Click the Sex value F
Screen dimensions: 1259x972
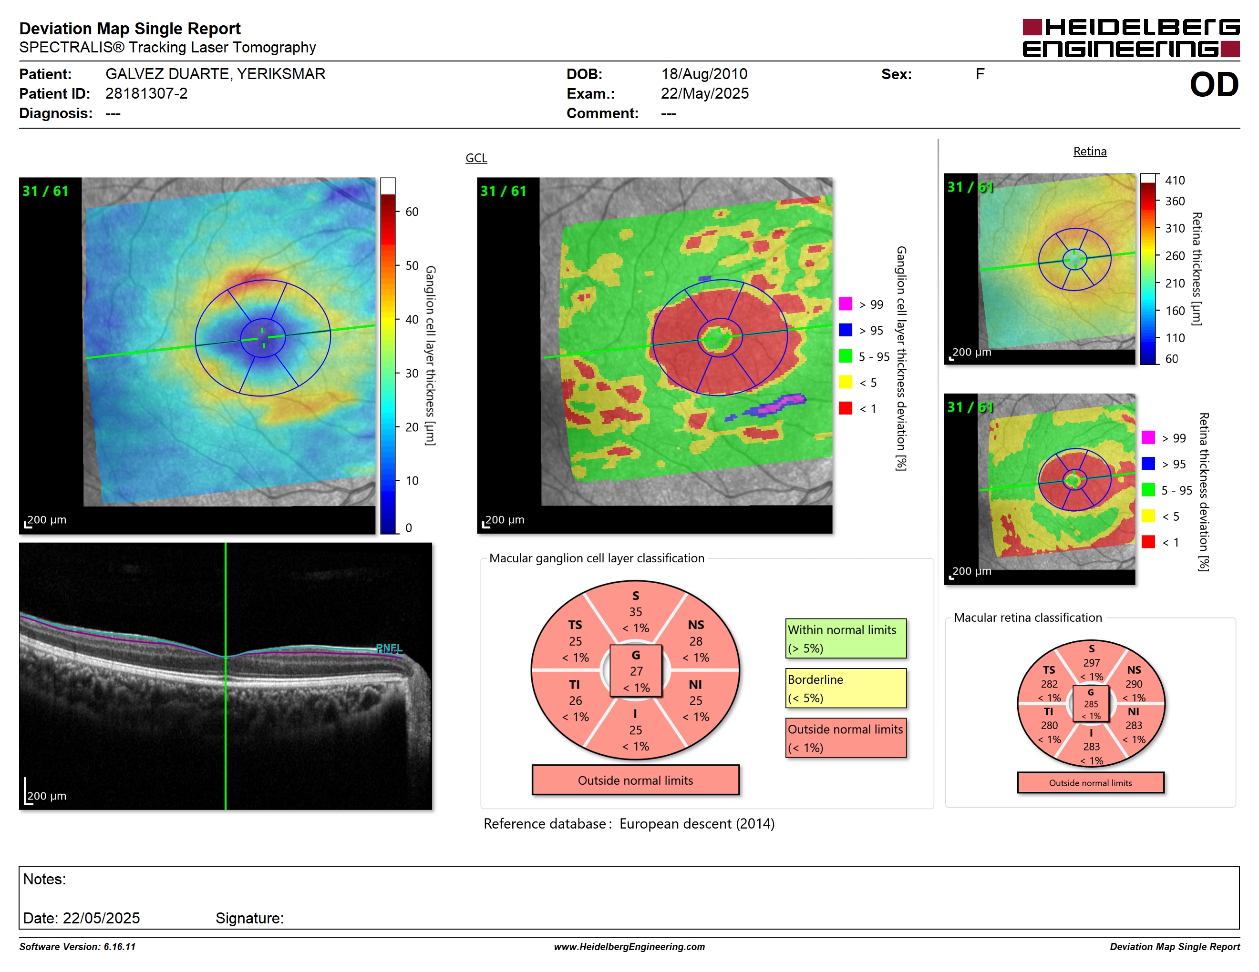pyautogui.click(x=980, y=74)
